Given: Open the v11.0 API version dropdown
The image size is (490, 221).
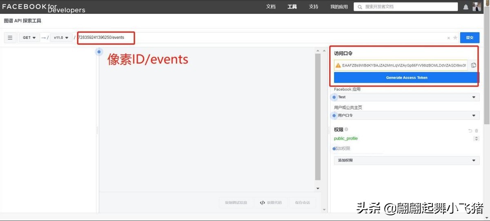Looking at the screenshot, I should pos(61,38).
